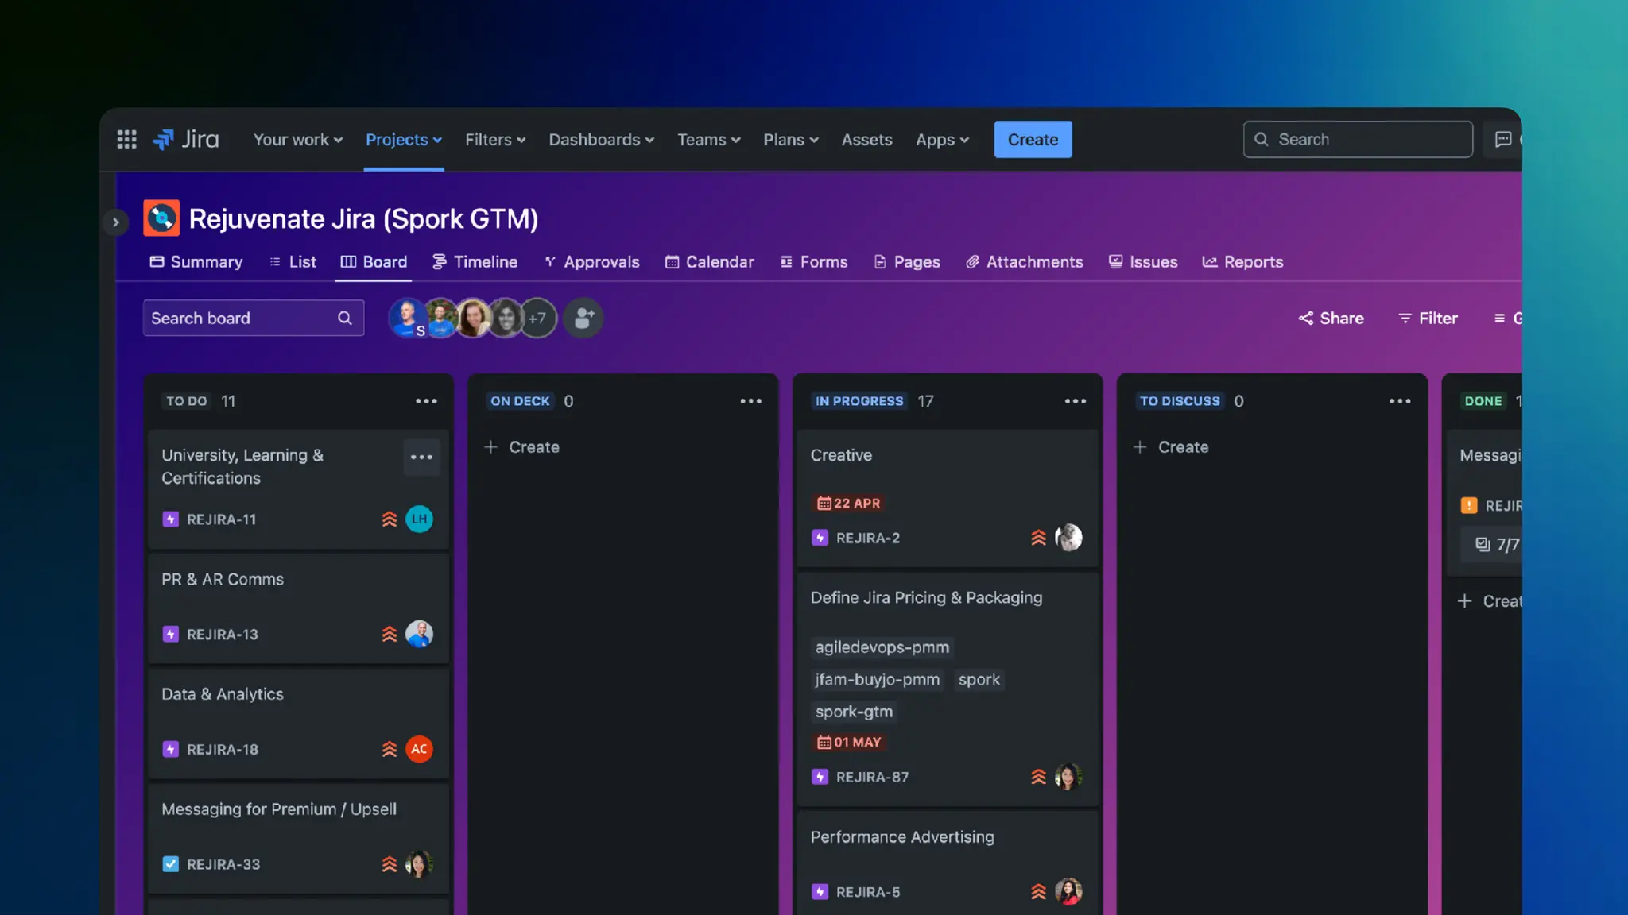Click the chat icon beside Search
This screenshot has height=915, width=1628.
pos(1502,139)
